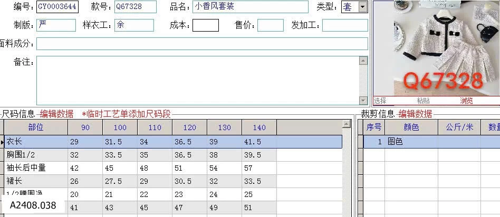
Task: Select the 袖长后中量 row label
Action: (x=36, y=168)
